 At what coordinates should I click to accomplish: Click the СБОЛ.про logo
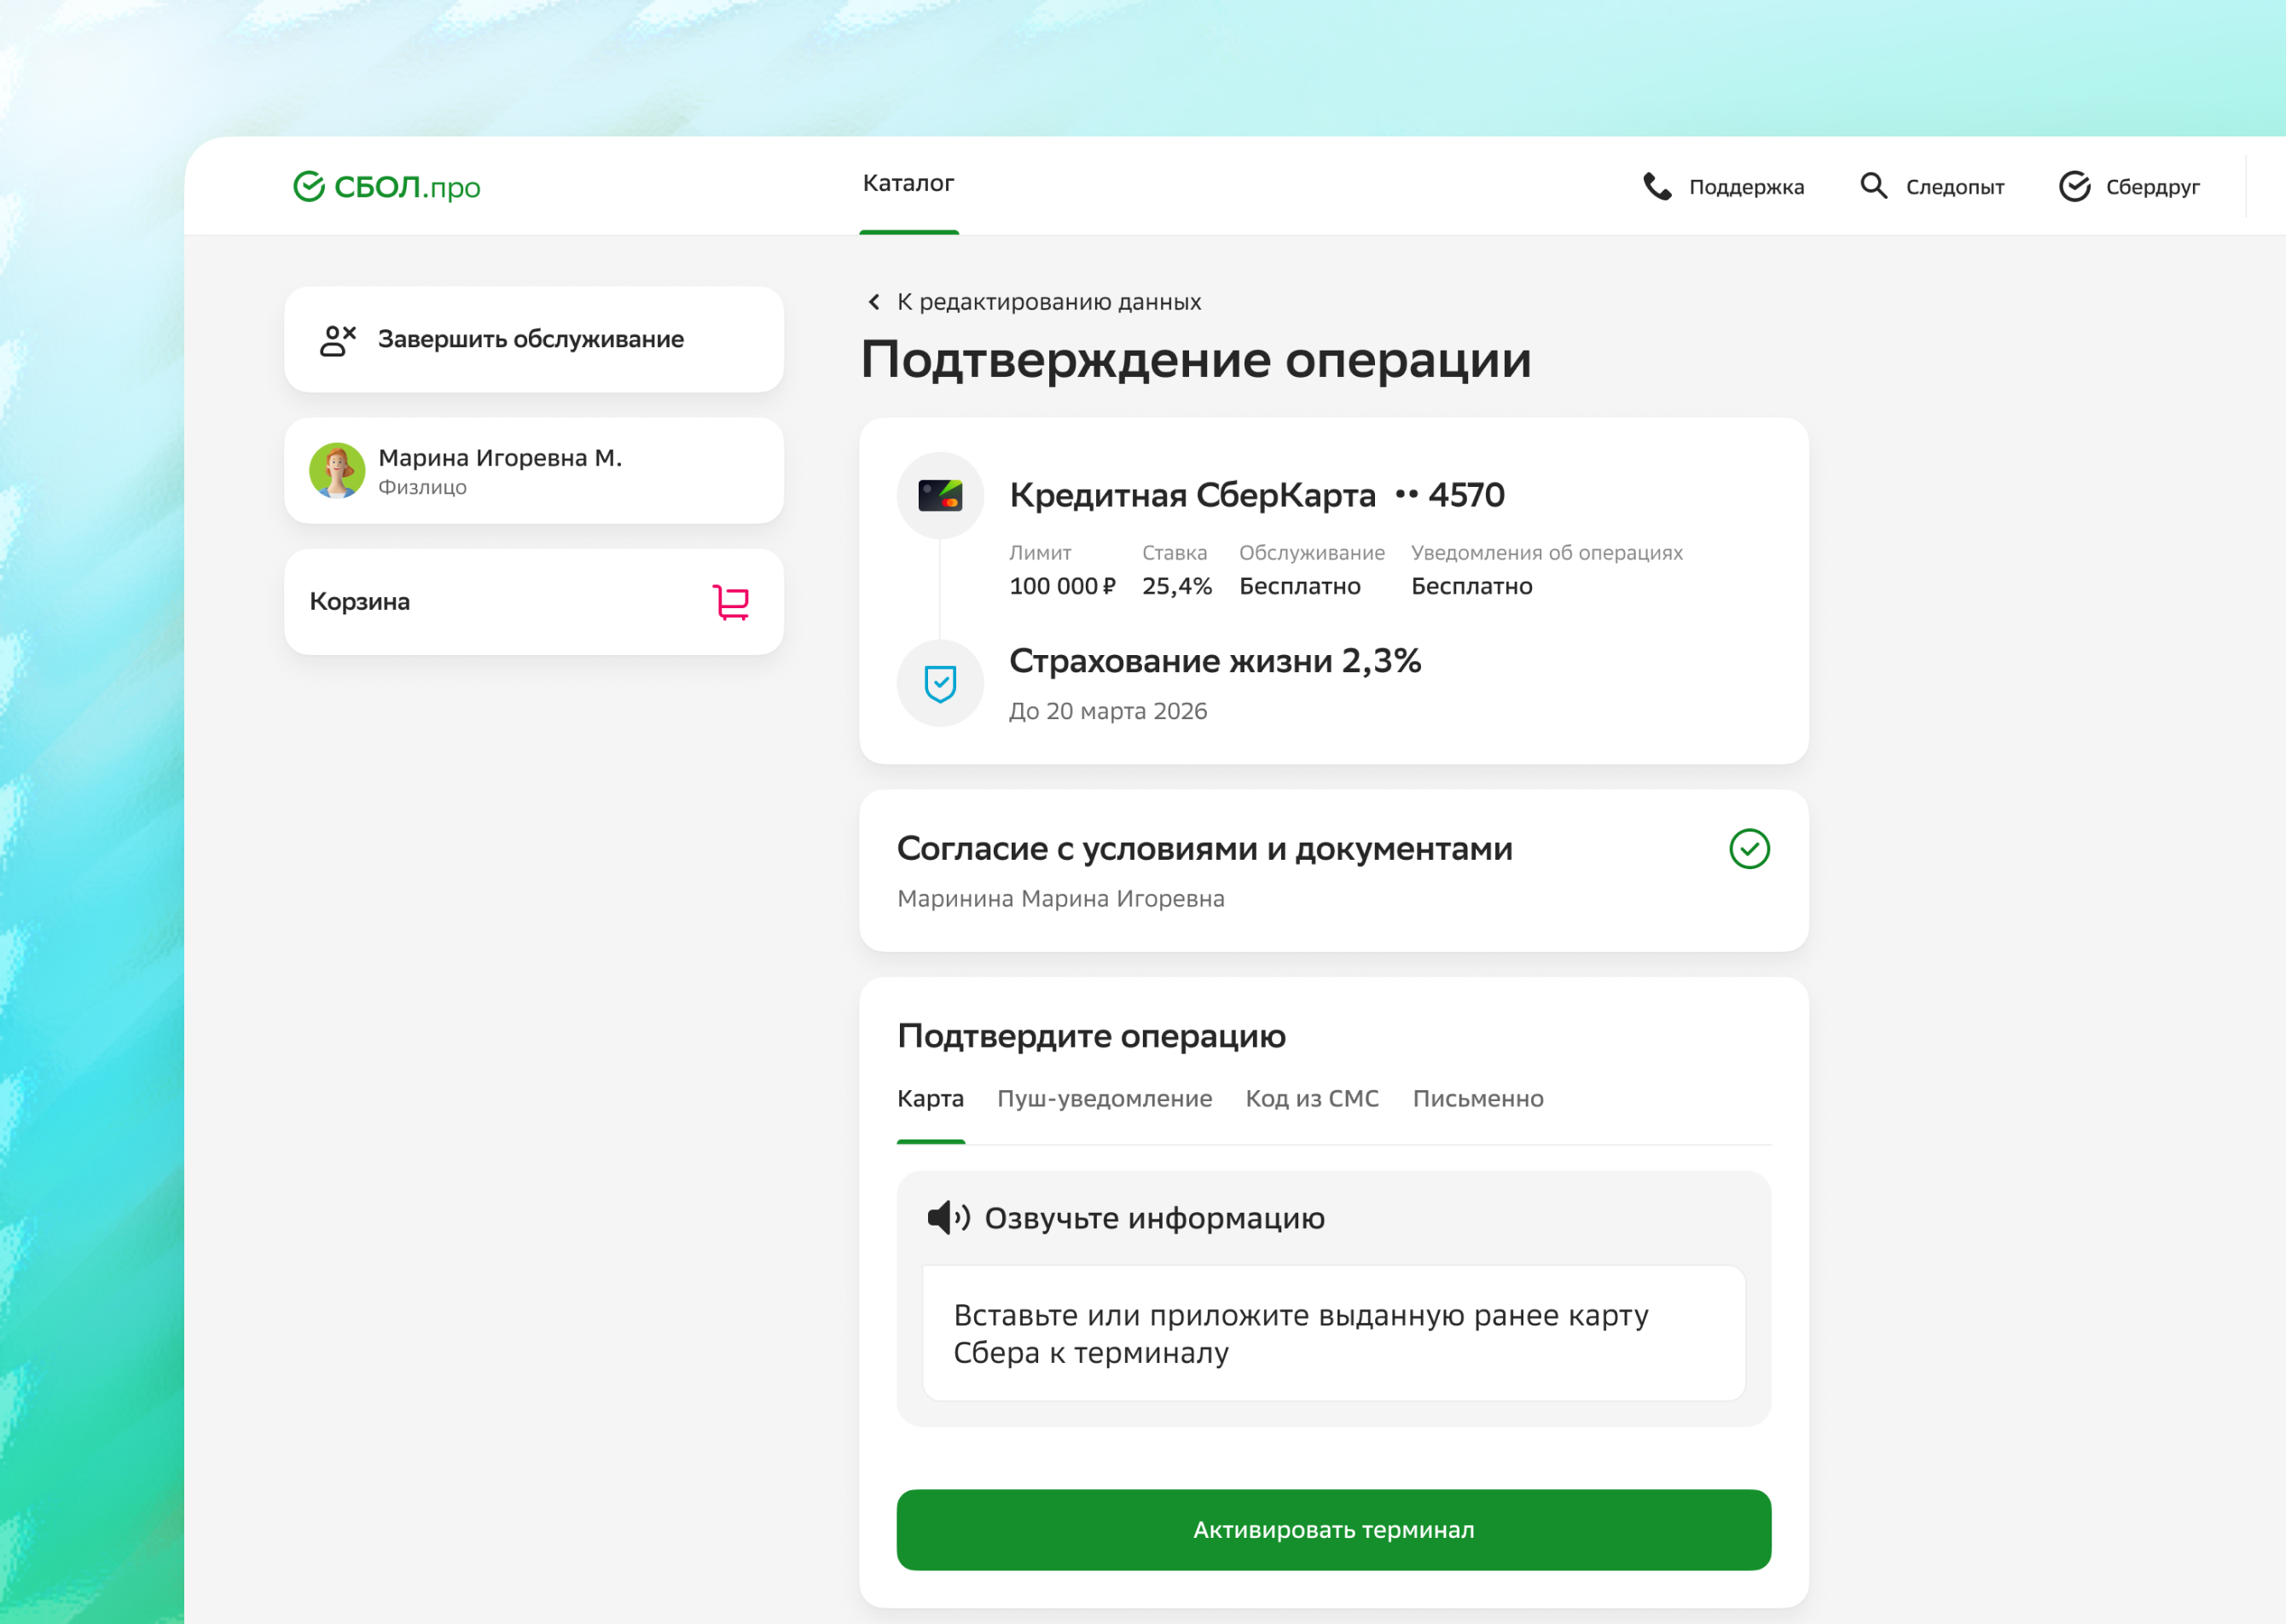386,186
